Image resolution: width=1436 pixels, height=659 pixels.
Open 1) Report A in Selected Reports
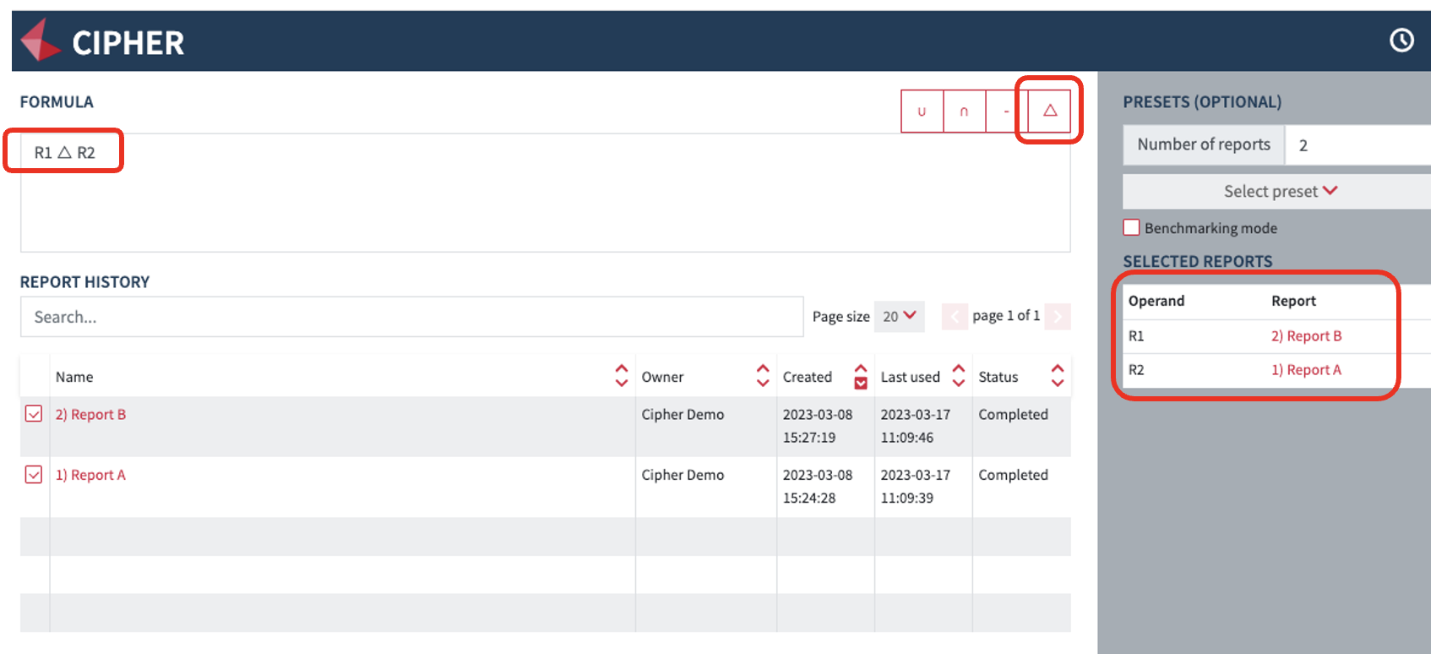(1306, 370)
